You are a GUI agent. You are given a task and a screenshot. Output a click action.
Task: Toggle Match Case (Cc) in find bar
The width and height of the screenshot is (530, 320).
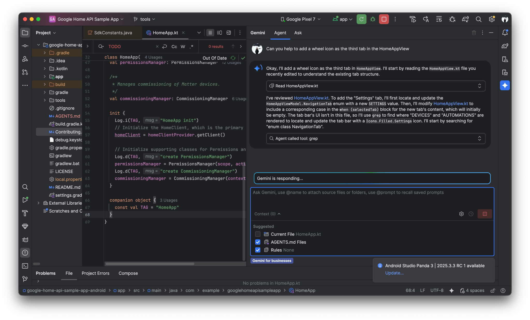[x=174, y=47]
